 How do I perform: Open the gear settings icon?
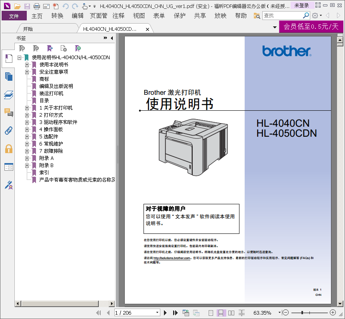tap(315, 16)
